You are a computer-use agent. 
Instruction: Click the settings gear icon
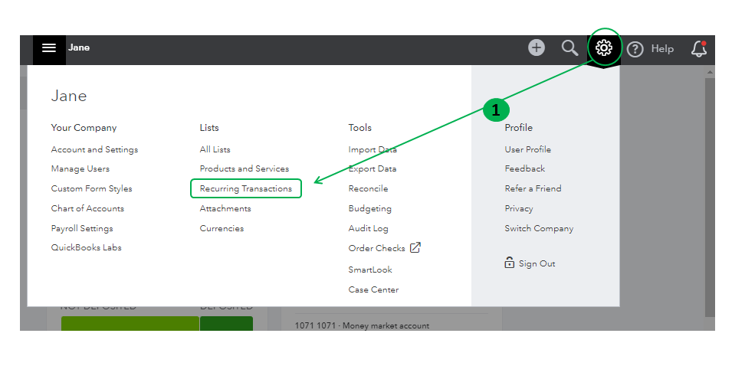(604, 47)
